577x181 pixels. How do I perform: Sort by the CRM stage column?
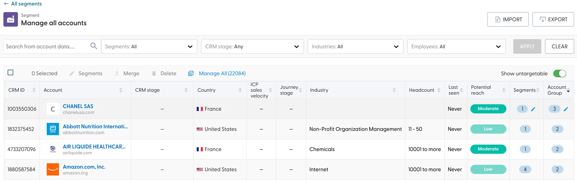click(186, 90)
